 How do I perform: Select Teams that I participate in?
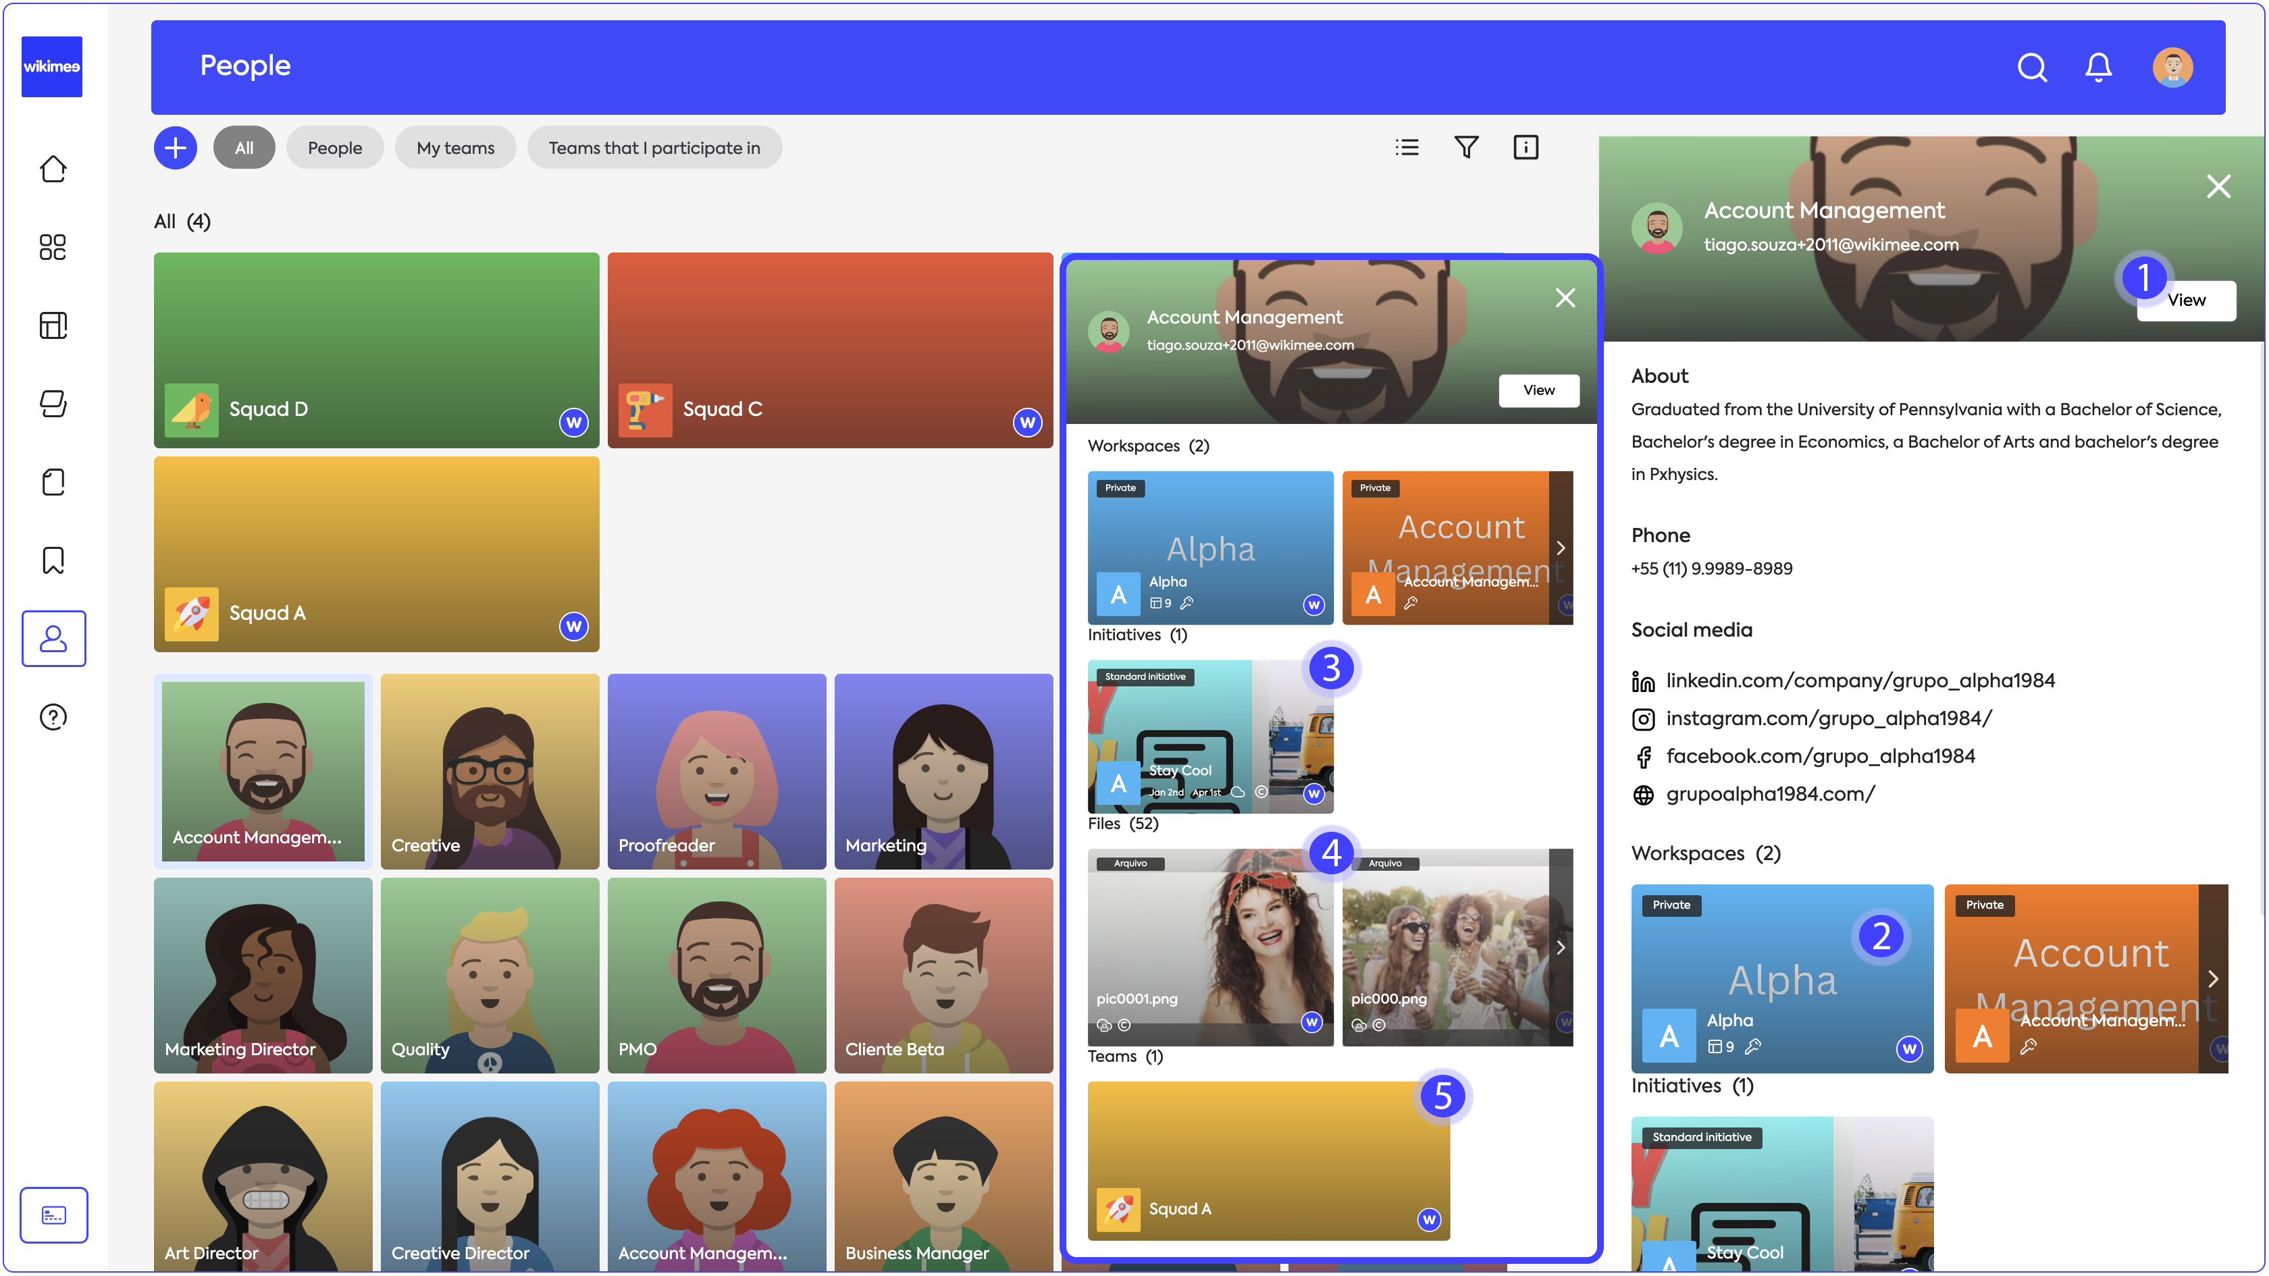tap(654, 148)
